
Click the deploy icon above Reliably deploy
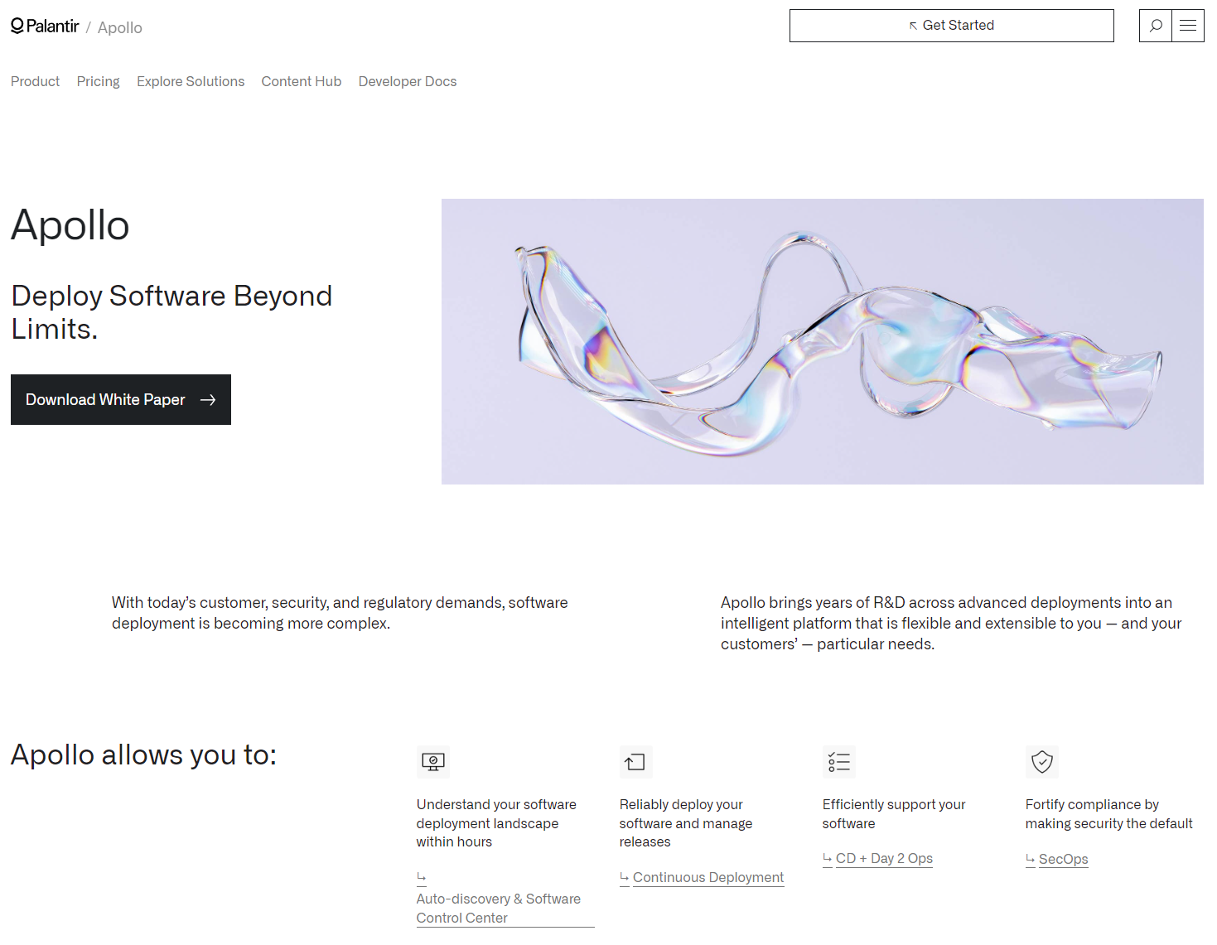click(636, 762)
